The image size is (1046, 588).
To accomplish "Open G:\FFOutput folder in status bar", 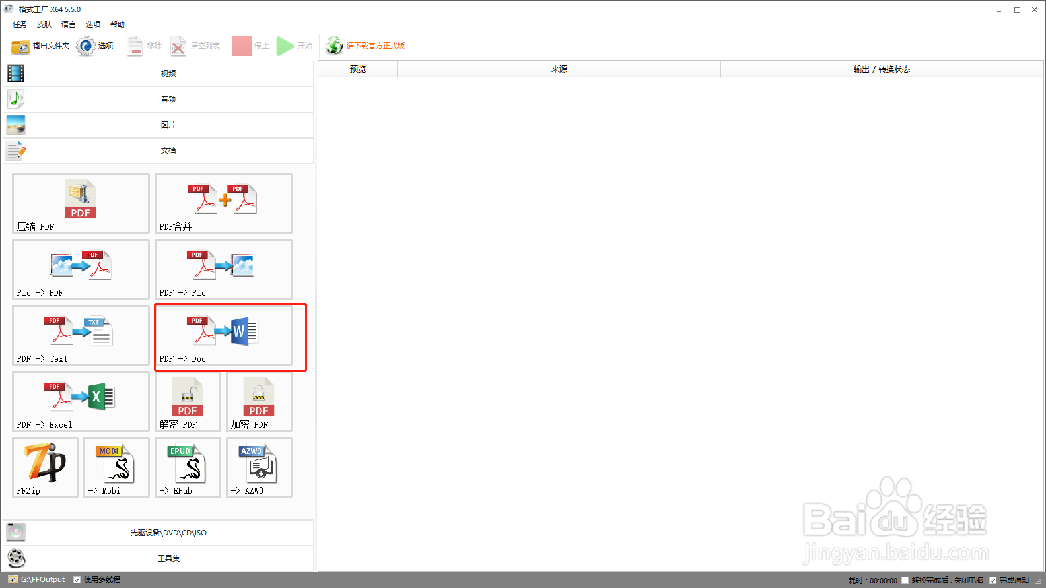I will click(x=37, y=579).
